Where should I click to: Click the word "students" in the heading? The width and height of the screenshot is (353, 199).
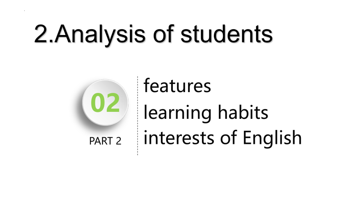(x=227, y=34)
